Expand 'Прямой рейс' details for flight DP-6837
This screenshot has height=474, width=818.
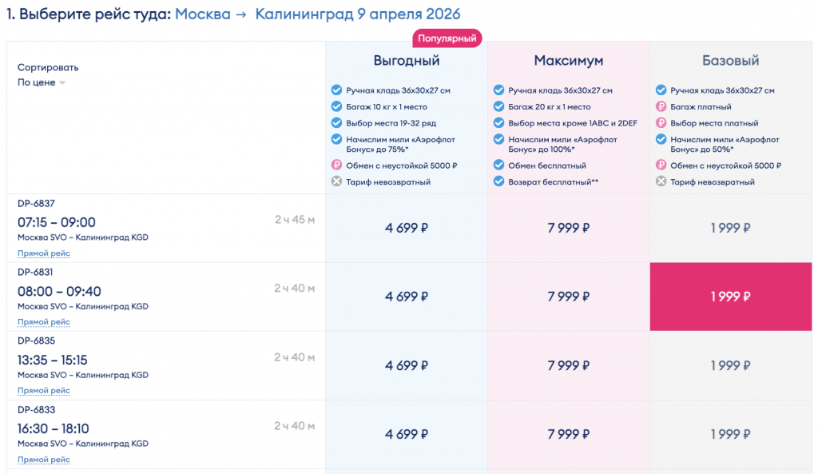[44, 253]
